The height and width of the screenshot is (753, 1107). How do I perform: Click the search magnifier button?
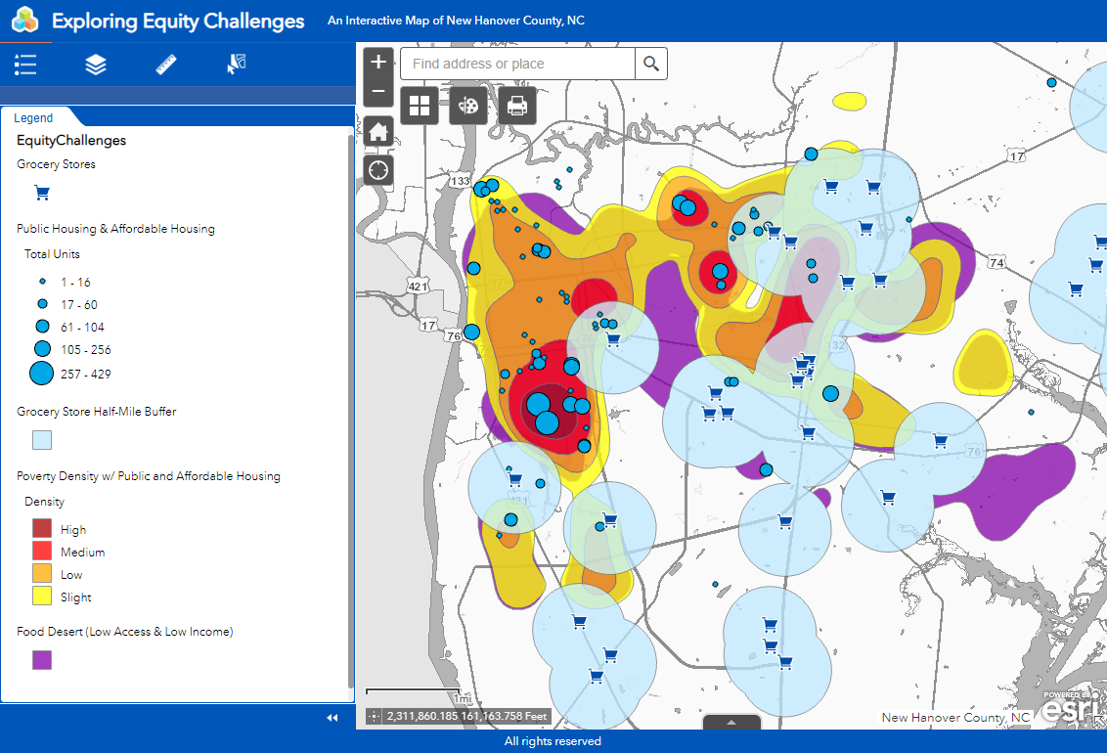tap(651, 64)
